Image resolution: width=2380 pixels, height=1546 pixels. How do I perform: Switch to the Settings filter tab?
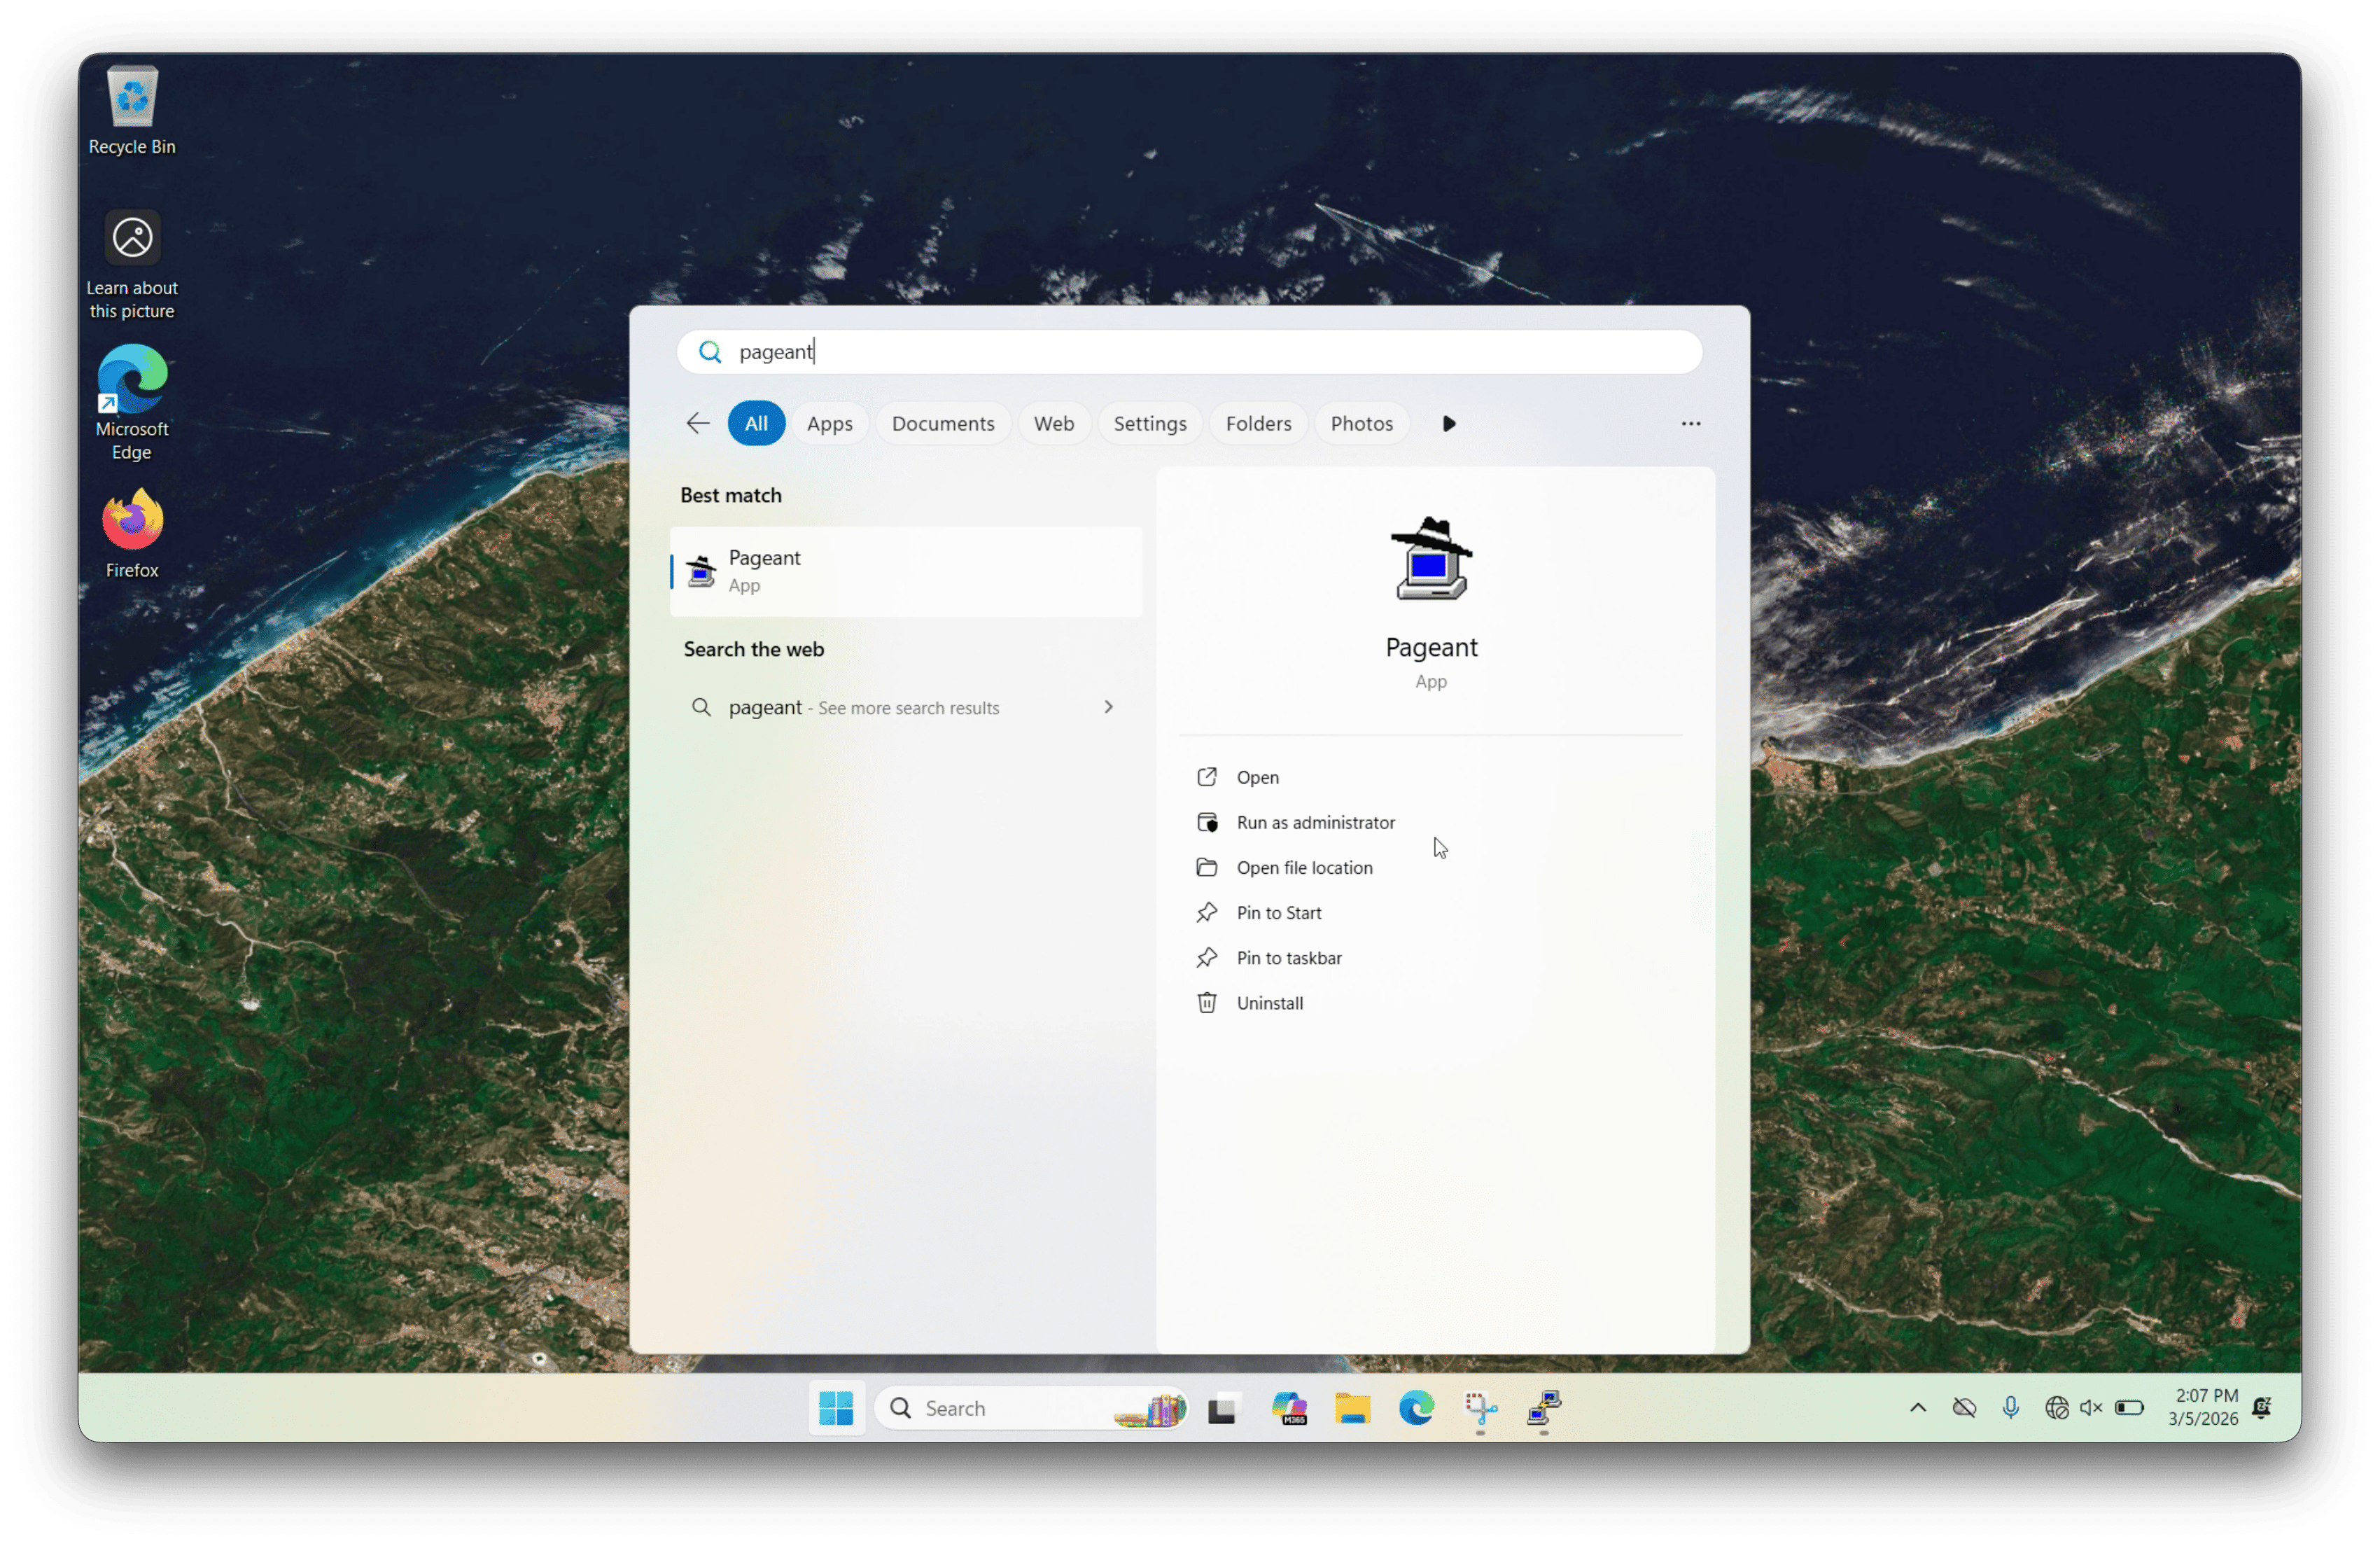(x=1150, y=423)
